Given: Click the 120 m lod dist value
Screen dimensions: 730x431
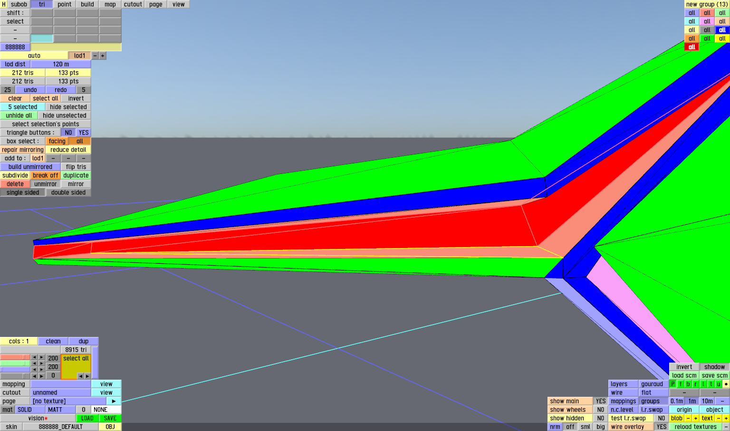Looking at the screenshot, I should tap(61, 64).
